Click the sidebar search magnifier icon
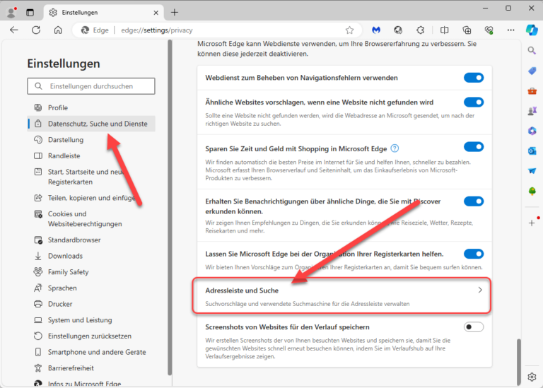The image size is (543, 388). (x=532, y=51)
